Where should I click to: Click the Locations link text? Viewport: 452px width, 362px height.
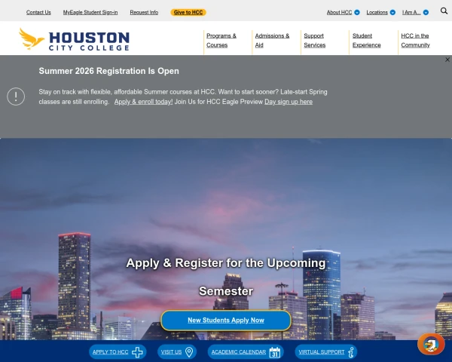377,12
